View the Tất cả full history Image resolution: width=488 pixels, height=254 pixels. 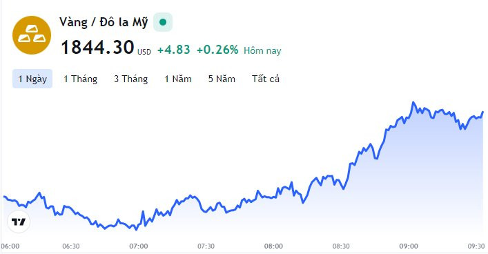tap(266, 79)
